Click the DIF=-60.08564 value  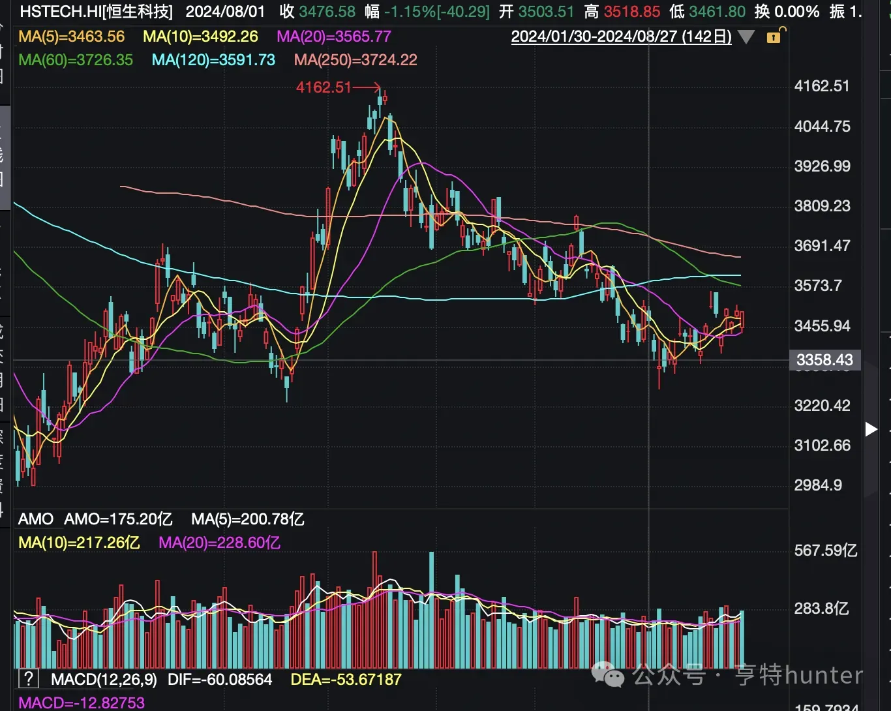[220, 680]
